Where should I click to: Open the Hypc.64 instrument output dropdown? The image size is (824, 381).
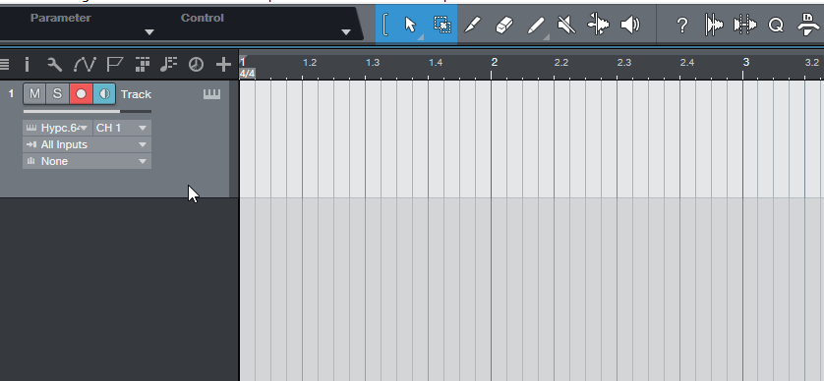click(57, 128)
